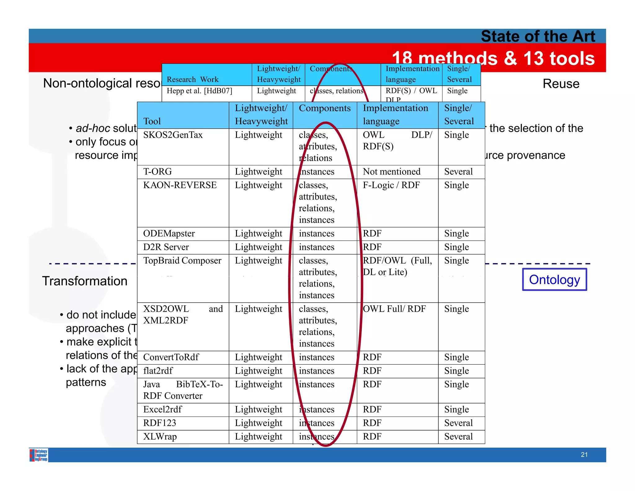Screen dimensions: 635x491
Task: Click the 'State of the Art' title
Action: pyautogui.click(x=538, y=36)
